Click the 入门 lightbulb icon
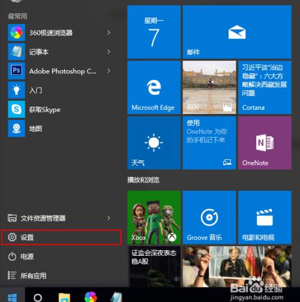 click(x=16, y=90)
